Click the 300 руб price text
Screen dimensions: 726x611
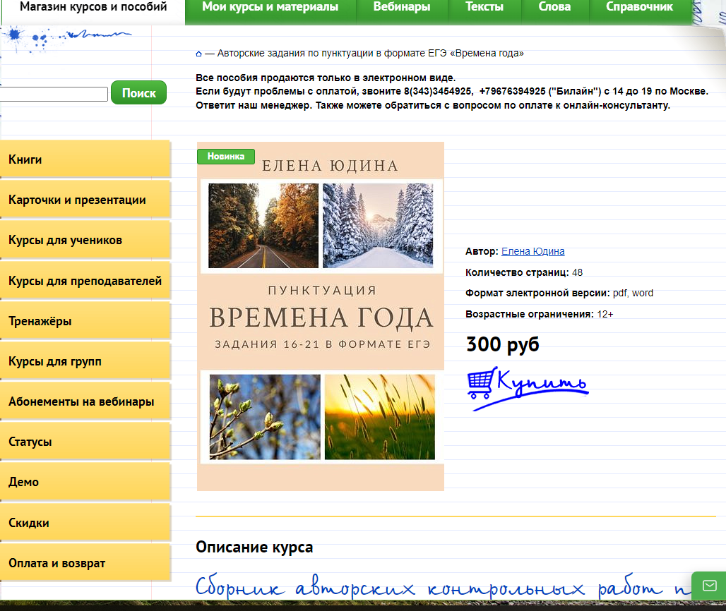click(503, 344)
